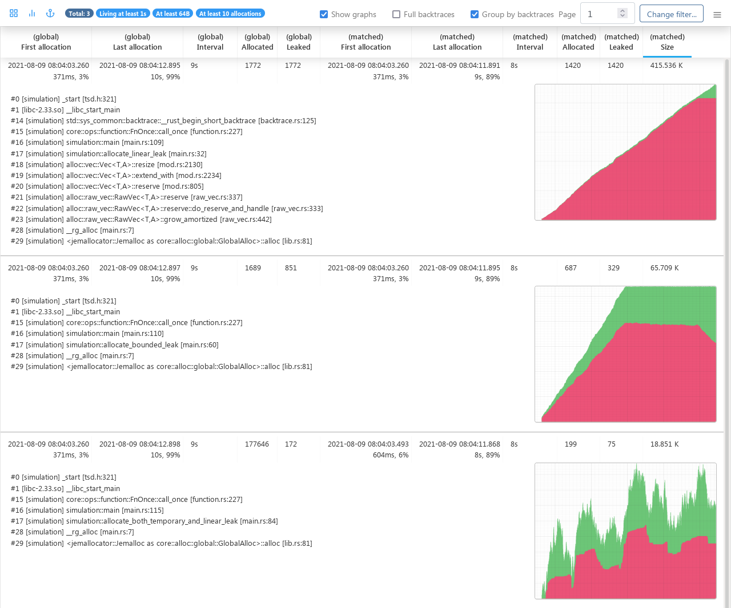Click the 'Total: 3' badge

[x=79, y=14]
